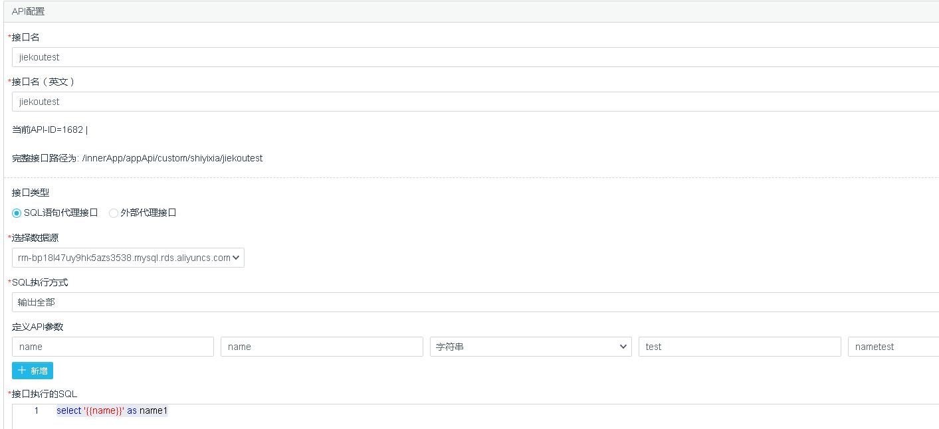The width and height of the screenshot is (939, 429).
Task: Click the parameter field containing test
Action: [x=739, y=347]
